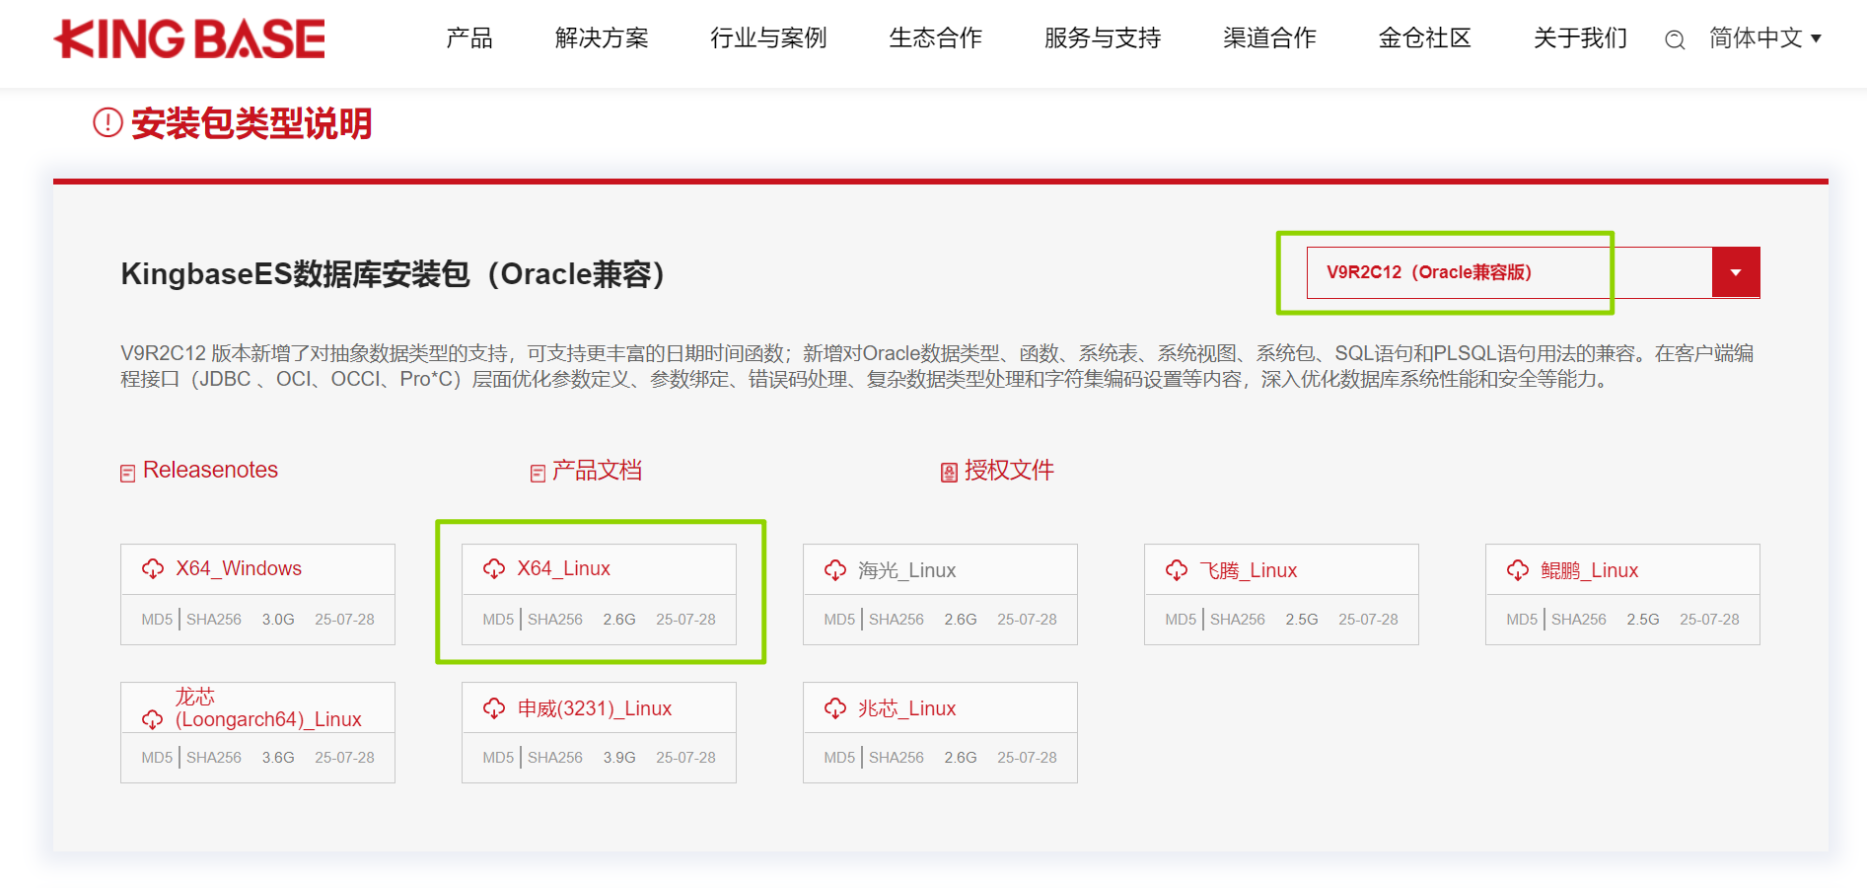Click the 安装包类型说明 heading
Screen dimensions: 1867x888
(x=251, y=123)
